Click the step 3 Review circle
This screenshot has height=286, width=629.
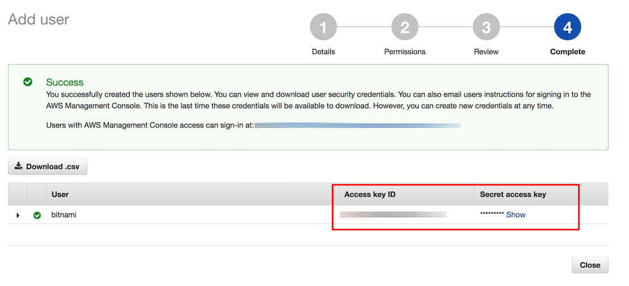click(486, 27)
